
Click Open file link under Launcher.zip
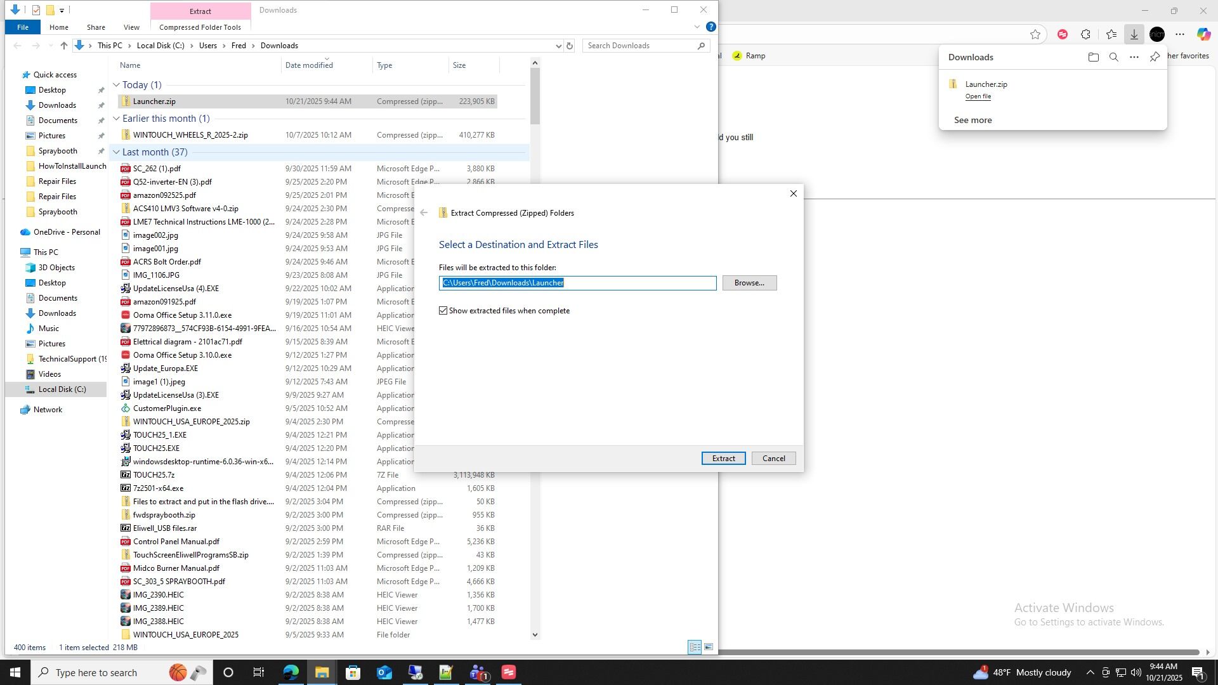(x=978, y=96)
